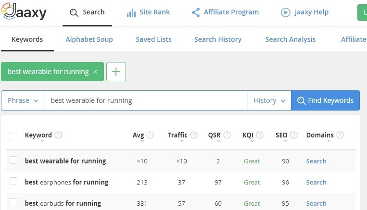Click the SEO value 90

point(285,161)
